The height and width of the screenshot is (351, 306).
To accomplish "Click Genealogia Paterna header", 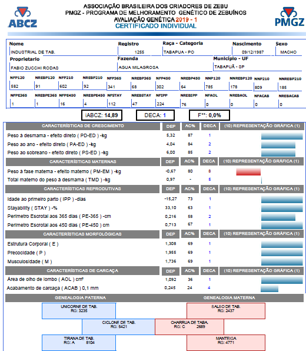I will (80, 298).
